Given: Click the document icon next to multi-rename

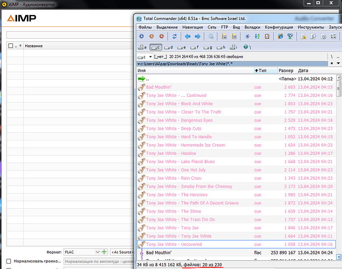Looking at the screenshot, I should click(x=324, y=37).
